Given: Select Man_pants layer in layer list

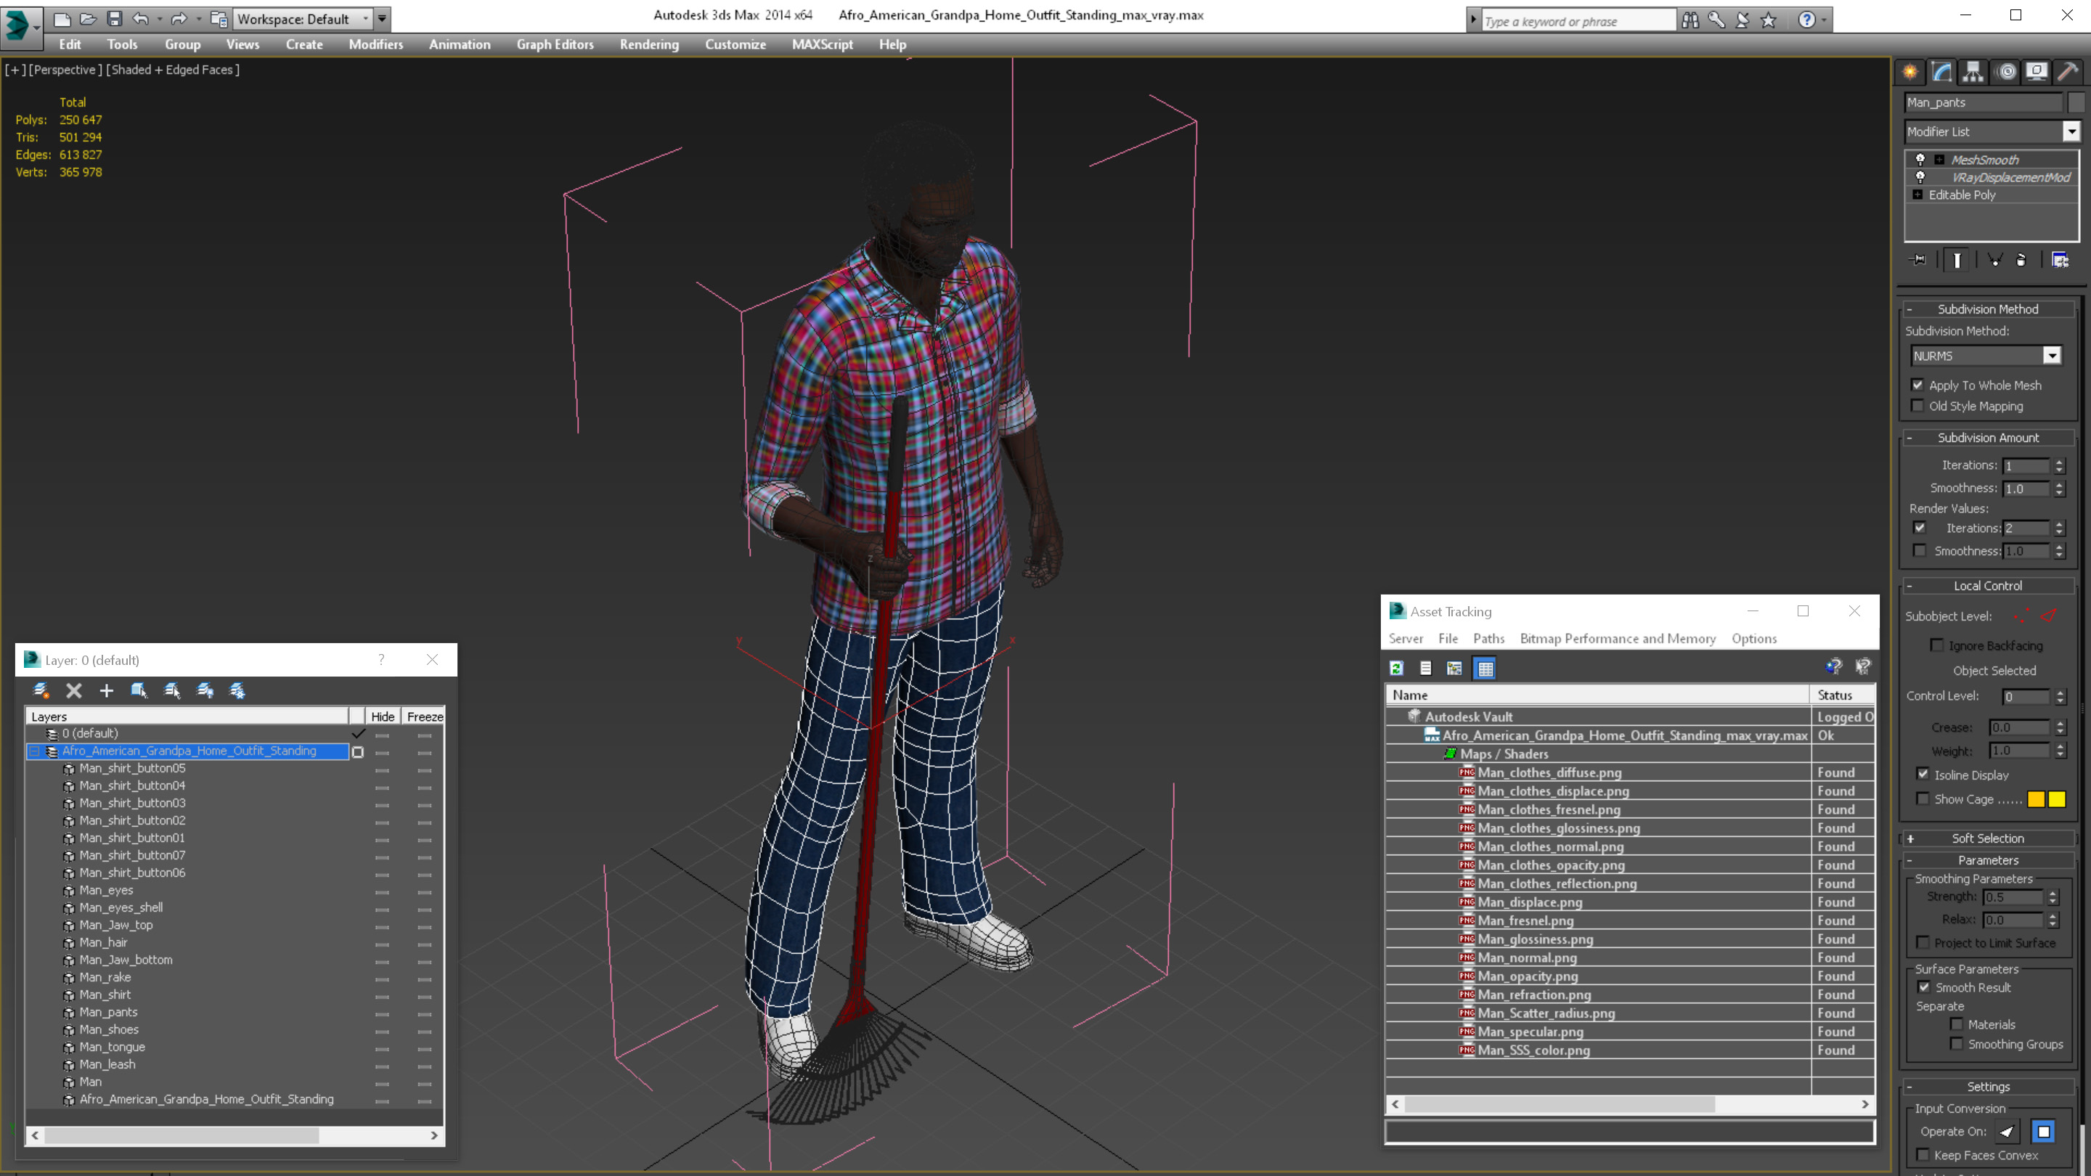Looking at the screenshot, I should [109, 1011].
